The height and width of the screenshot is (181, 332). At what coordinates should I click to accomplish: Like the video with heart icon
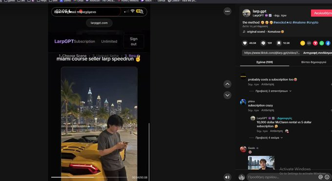(245, 43)
